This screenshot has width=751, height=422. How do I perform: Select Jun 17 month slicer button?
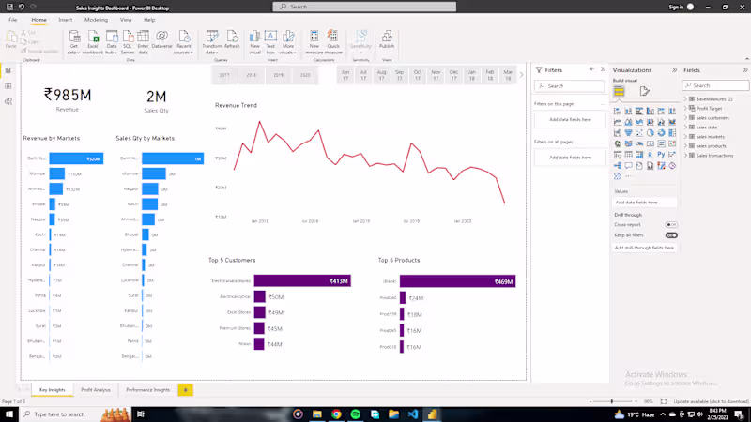click(x=345, y=75)
